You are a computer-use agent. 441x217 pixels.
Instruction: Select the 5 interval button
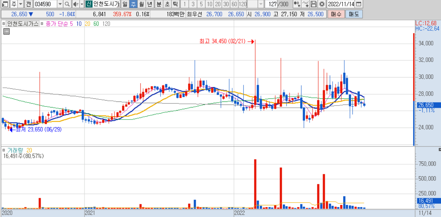[x=201, y=4]
